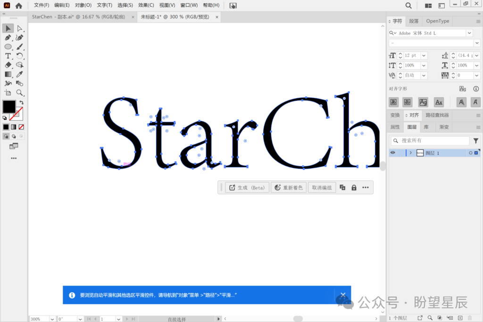The height and width of the screenshot is (322, 483).
Task: Open font style dropdown
Action: coord(477,43)
